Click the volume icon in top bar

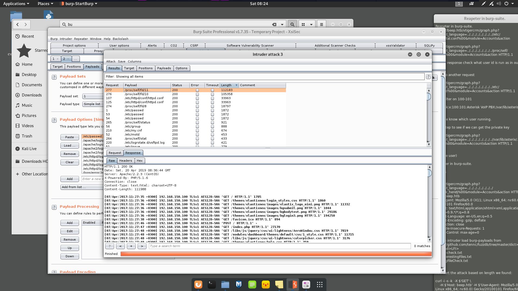click(499, 4)
